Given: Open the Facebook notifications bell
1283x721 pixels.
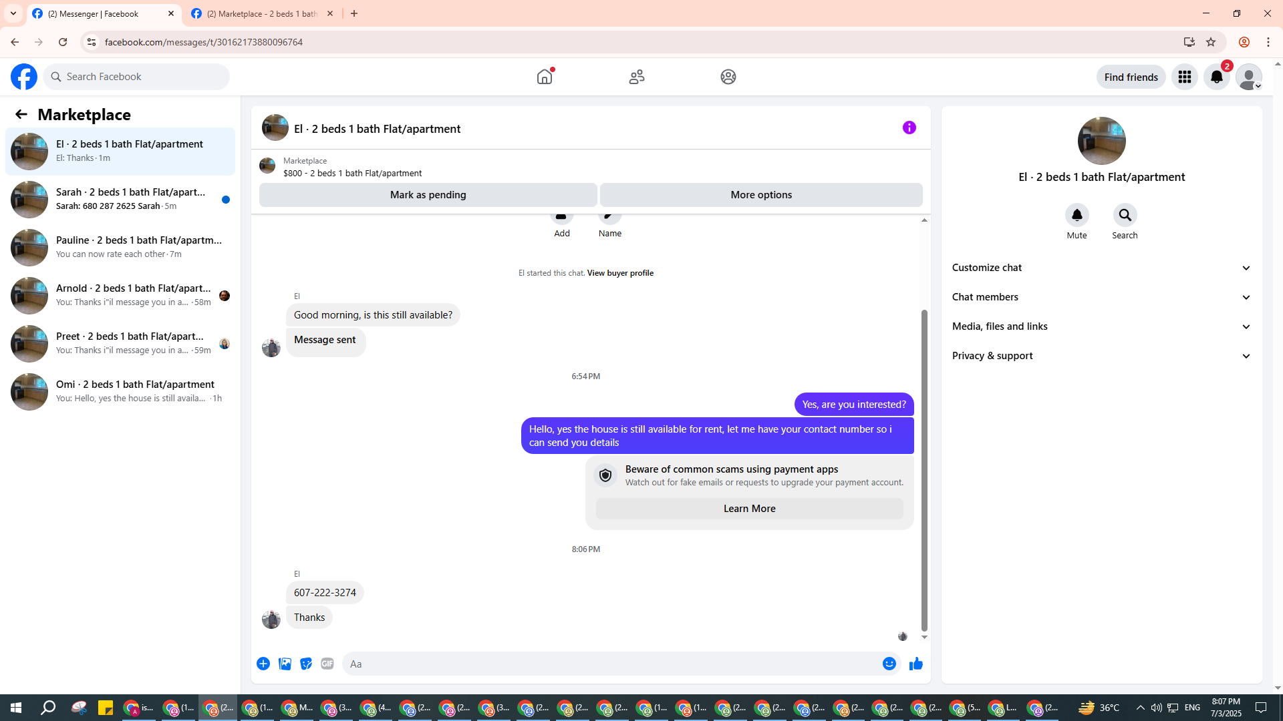Looking at the screenshot, I should click(1216, 77).
